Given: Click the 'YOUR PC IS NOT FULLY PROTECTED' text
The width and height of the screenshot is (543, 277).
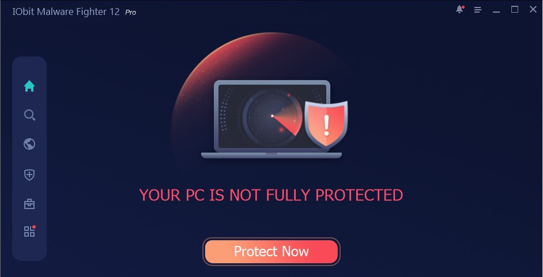Looking at the screenshot, I should pos(271,195).
